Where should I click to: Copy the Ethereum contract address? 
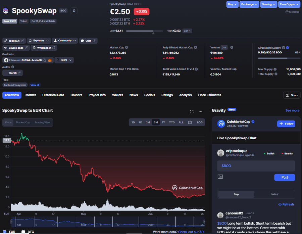tap(44, 60)
